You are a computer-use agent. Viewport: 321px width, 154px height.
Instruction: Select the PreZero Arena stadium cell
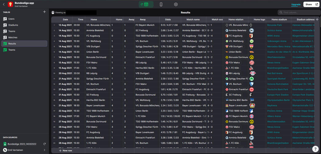pos(279,111)
